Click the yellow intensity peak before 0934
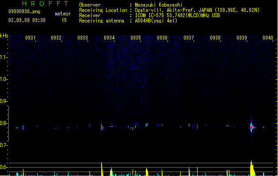The width and height of the screenshot is (278, 176). pyautogui.click(x=102, y=169)
